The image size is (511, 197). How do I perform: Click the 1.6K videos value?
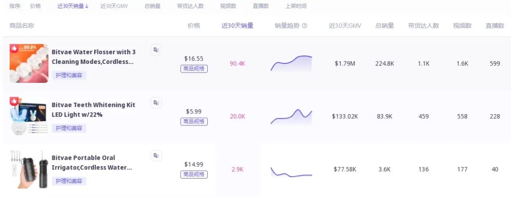tap(462, 63)
